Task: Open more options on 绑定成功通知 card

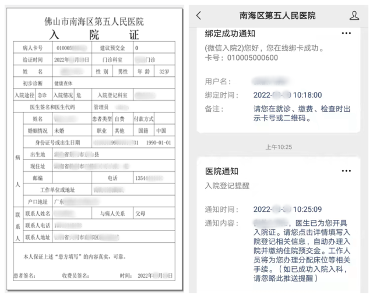Action: click(x=346, y=33)
